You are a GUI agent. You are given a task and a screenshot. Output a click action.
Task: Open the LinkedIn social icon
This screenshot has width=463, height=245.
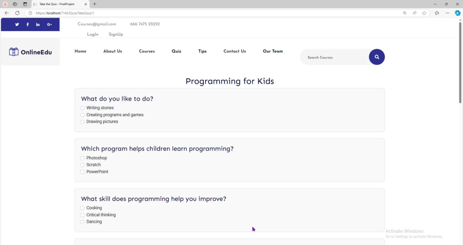[38, 25]
